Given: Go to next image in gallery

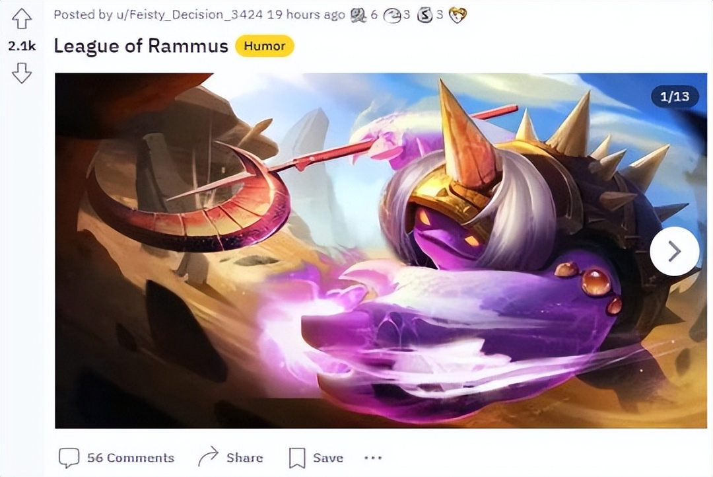Looking at the screenshot, I should click(x=674, y=251).
